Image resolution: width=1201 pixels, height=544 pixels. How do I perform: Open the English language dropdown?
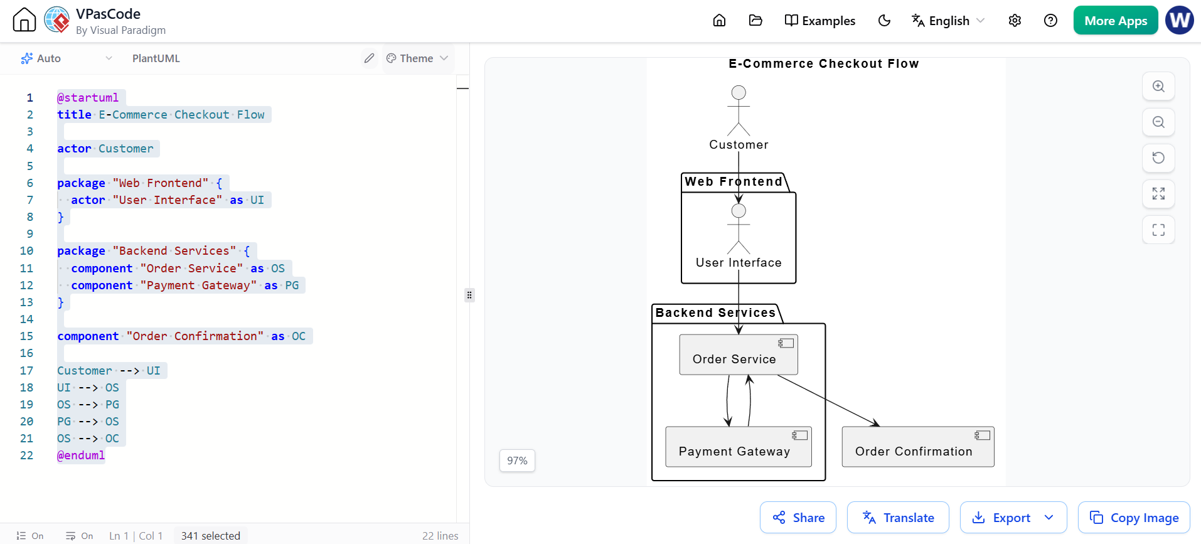pos(948,21)
